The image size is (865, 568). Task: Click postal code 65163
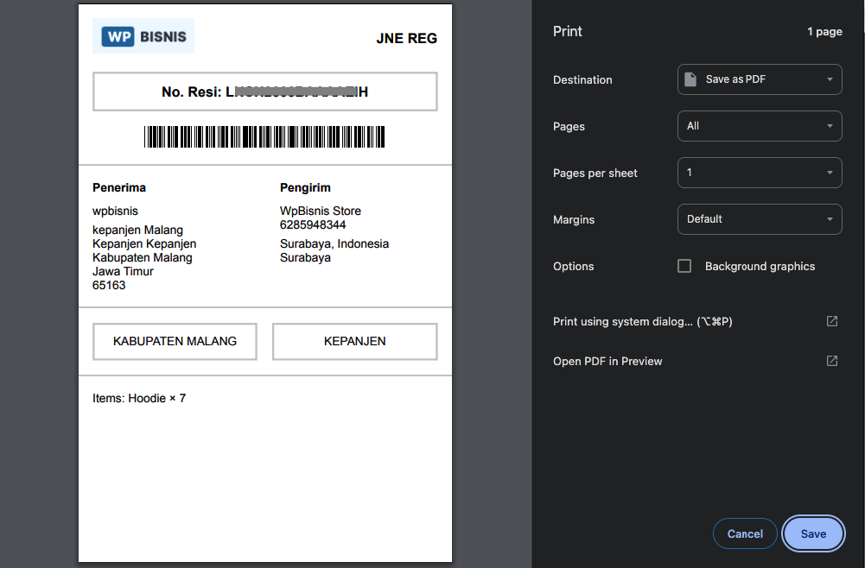point(109,286)
